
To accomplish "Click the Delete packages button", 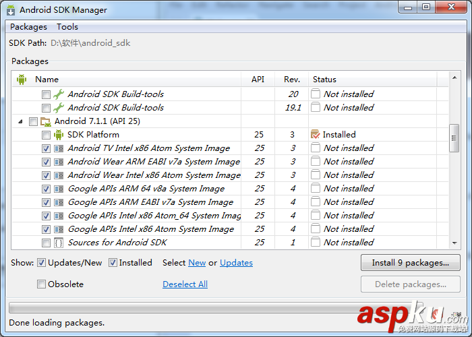I will pyautogui.click(x=410, y=284).
